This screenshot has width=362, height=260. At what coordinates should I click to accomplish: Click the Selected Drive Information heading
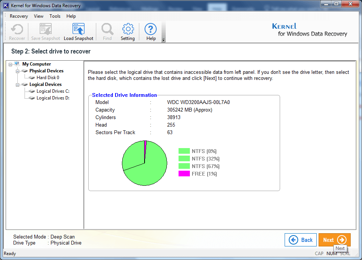click(x=125, y=95)
